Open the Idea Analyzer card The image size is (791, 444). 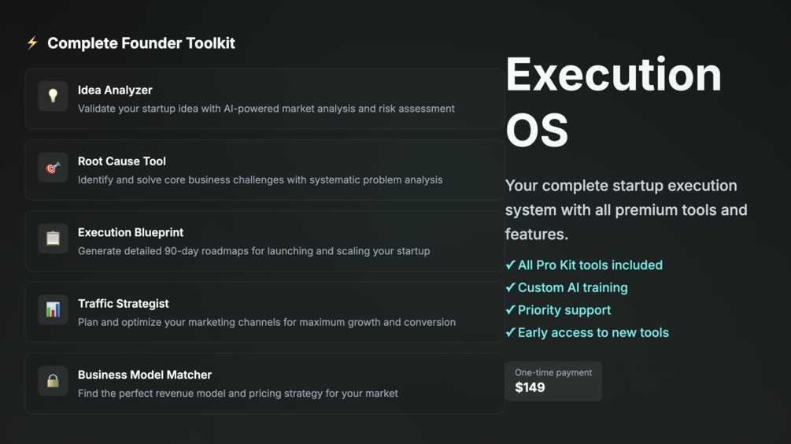pos(264,99)
